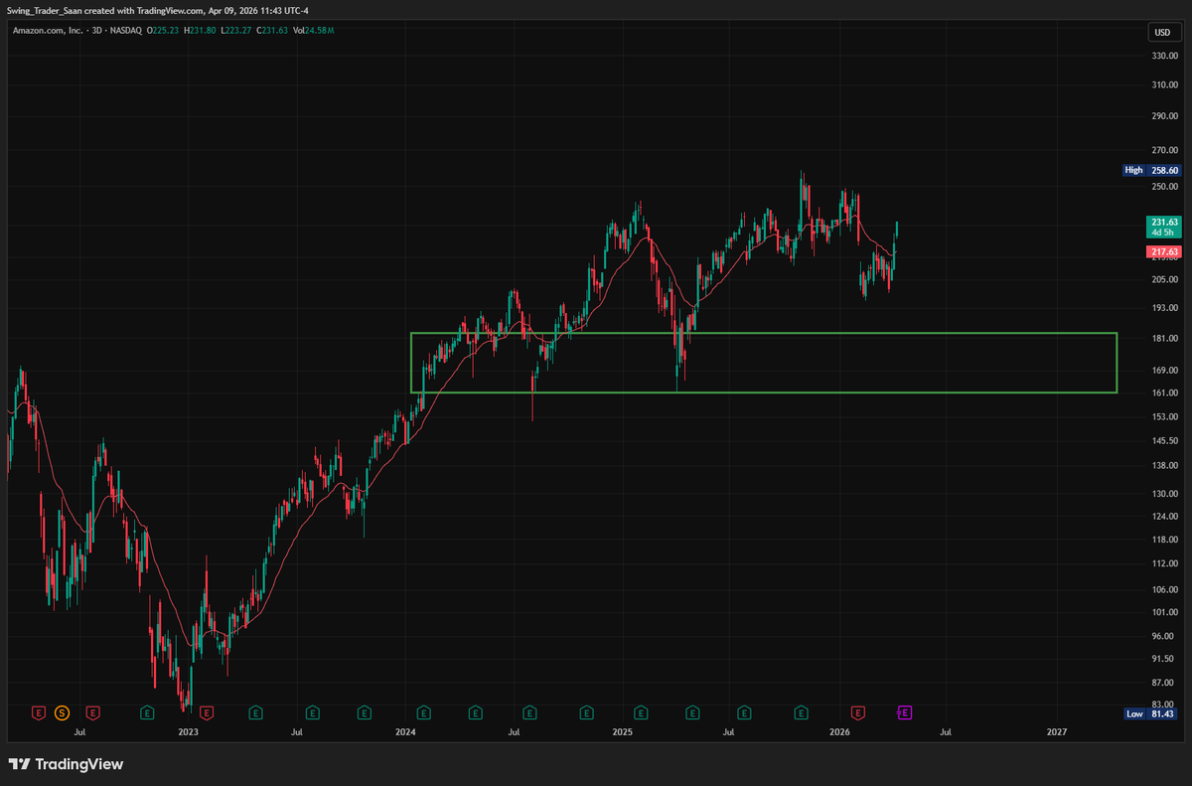Click 310.00 on the price scale

pos(1164,85)
